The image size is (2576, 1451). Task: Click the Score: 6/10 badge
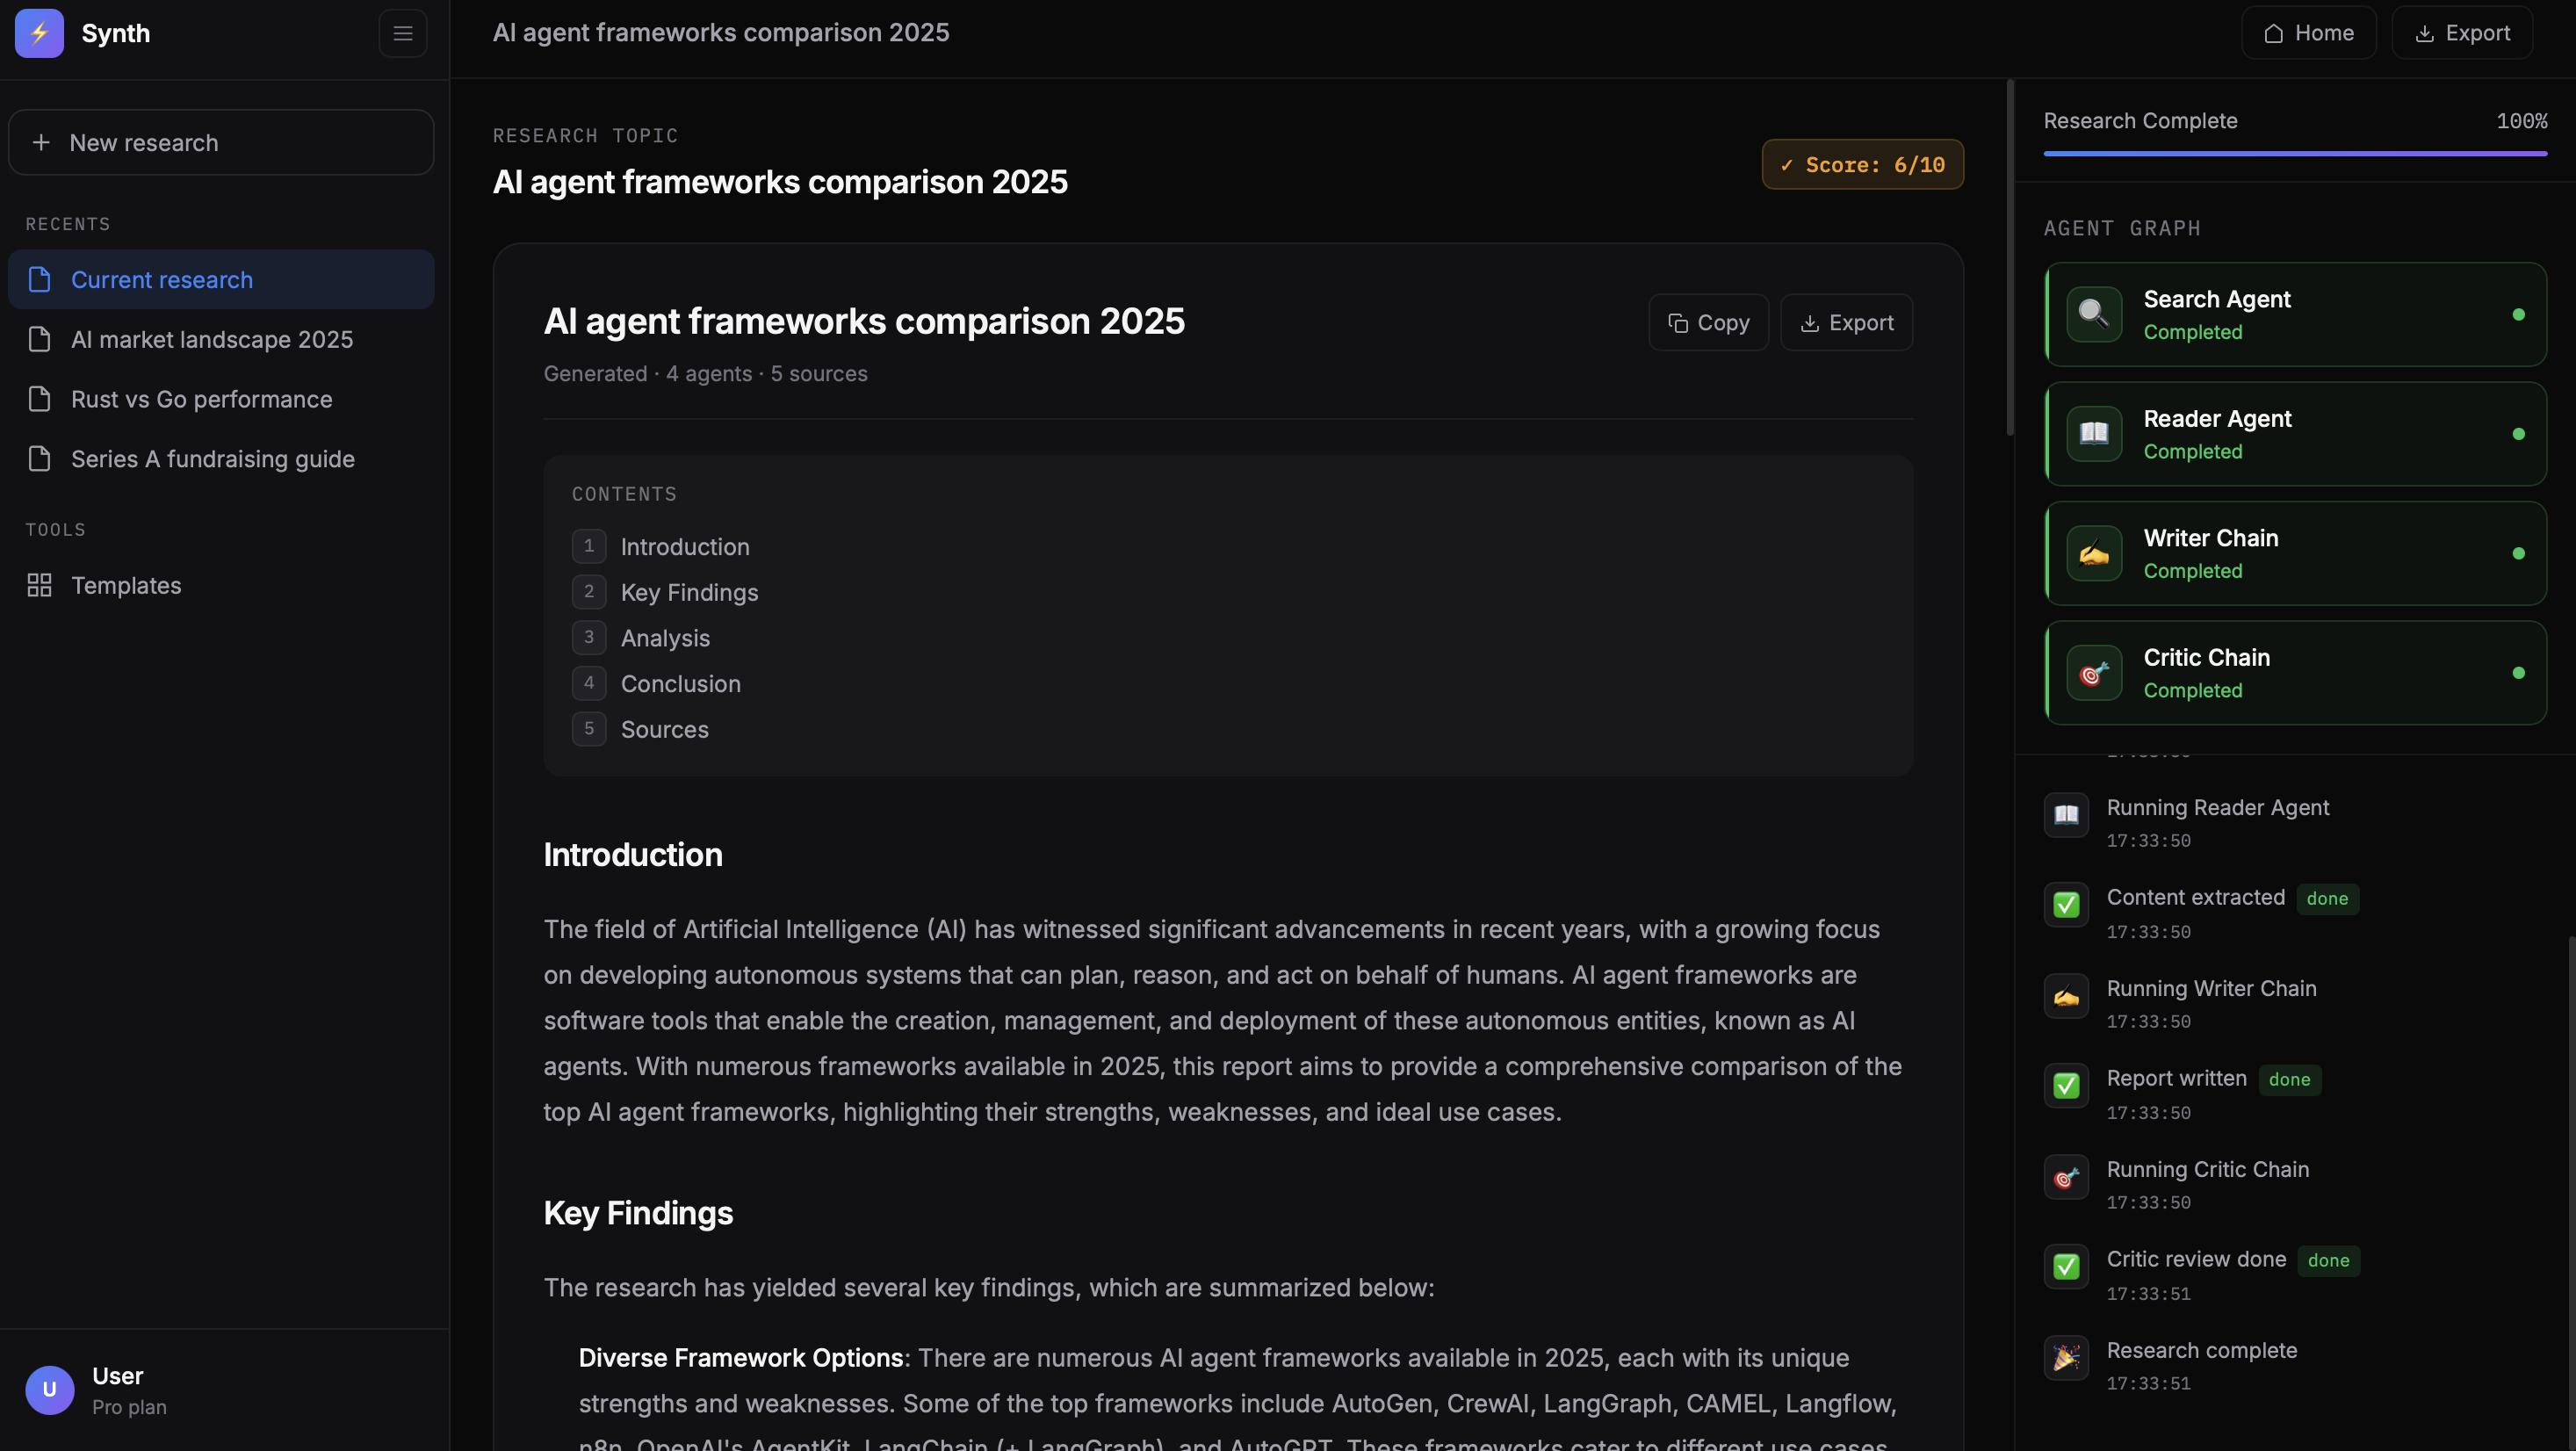pyautogui.click(x=1862, y=164)
